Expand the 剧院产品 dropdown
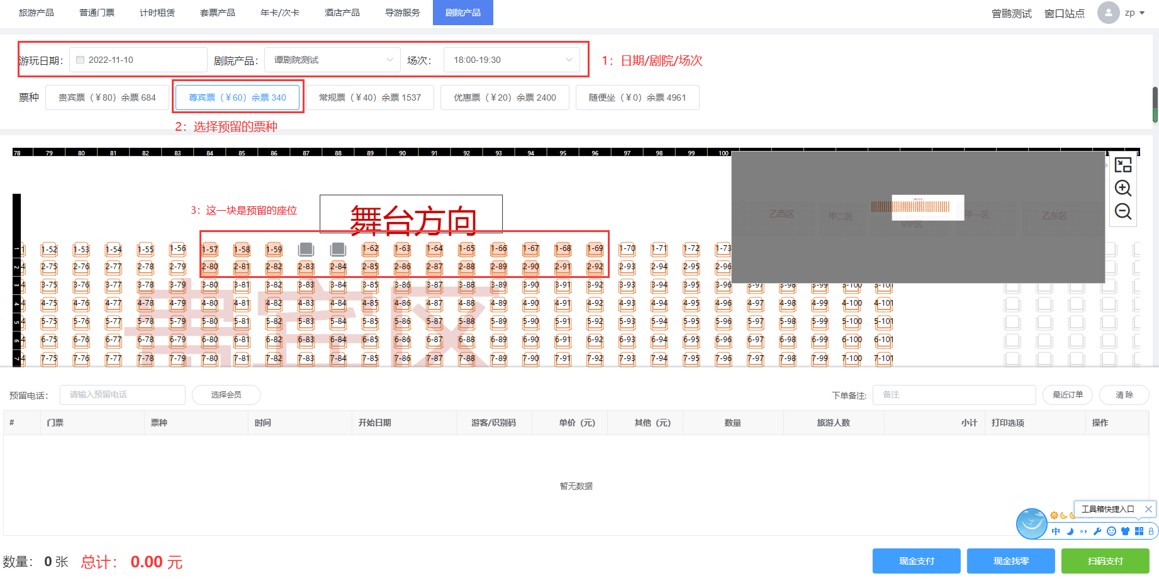 tap(332, 60)
